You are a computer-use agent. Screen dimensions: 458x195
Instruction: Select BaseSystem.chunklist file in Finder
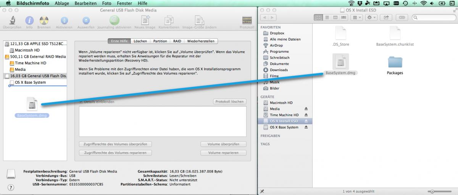[395, 33]
